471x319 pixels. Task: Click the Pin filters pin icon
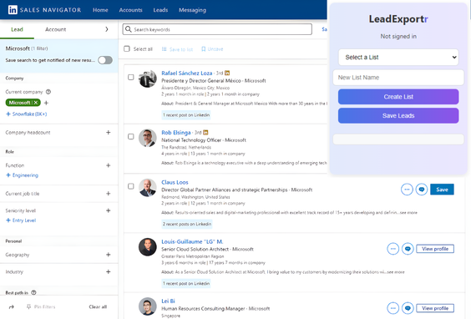click(x=28, y=306)
